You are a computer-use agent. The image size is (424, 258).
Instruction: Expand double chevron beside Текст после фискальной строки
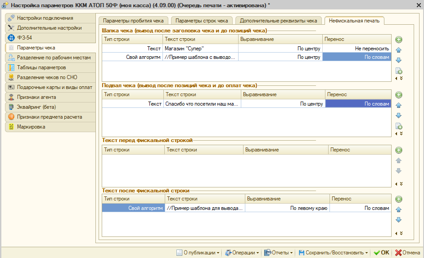click(401, 233)
